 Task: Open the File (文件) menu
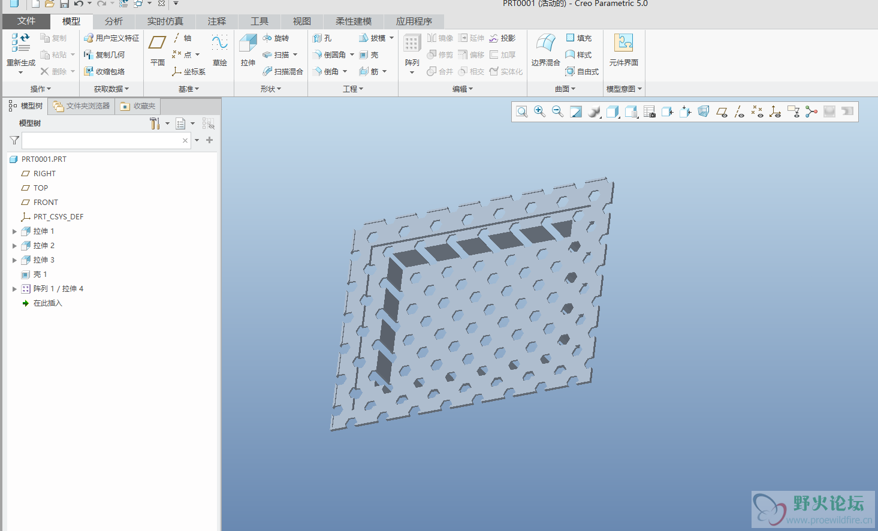pyautogui.click(x=26, y=21)
